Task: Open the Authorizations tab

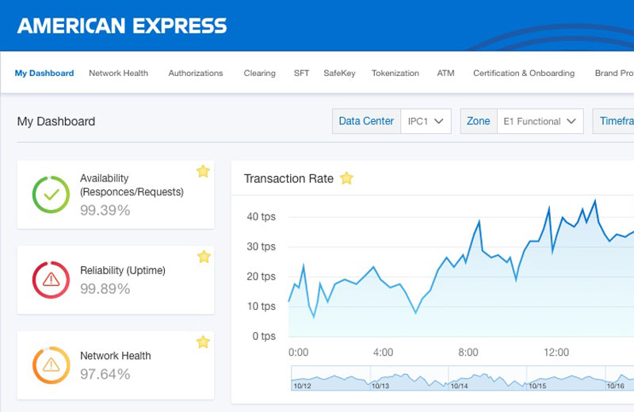Action: pyautogui.click(x=196, y=73)
